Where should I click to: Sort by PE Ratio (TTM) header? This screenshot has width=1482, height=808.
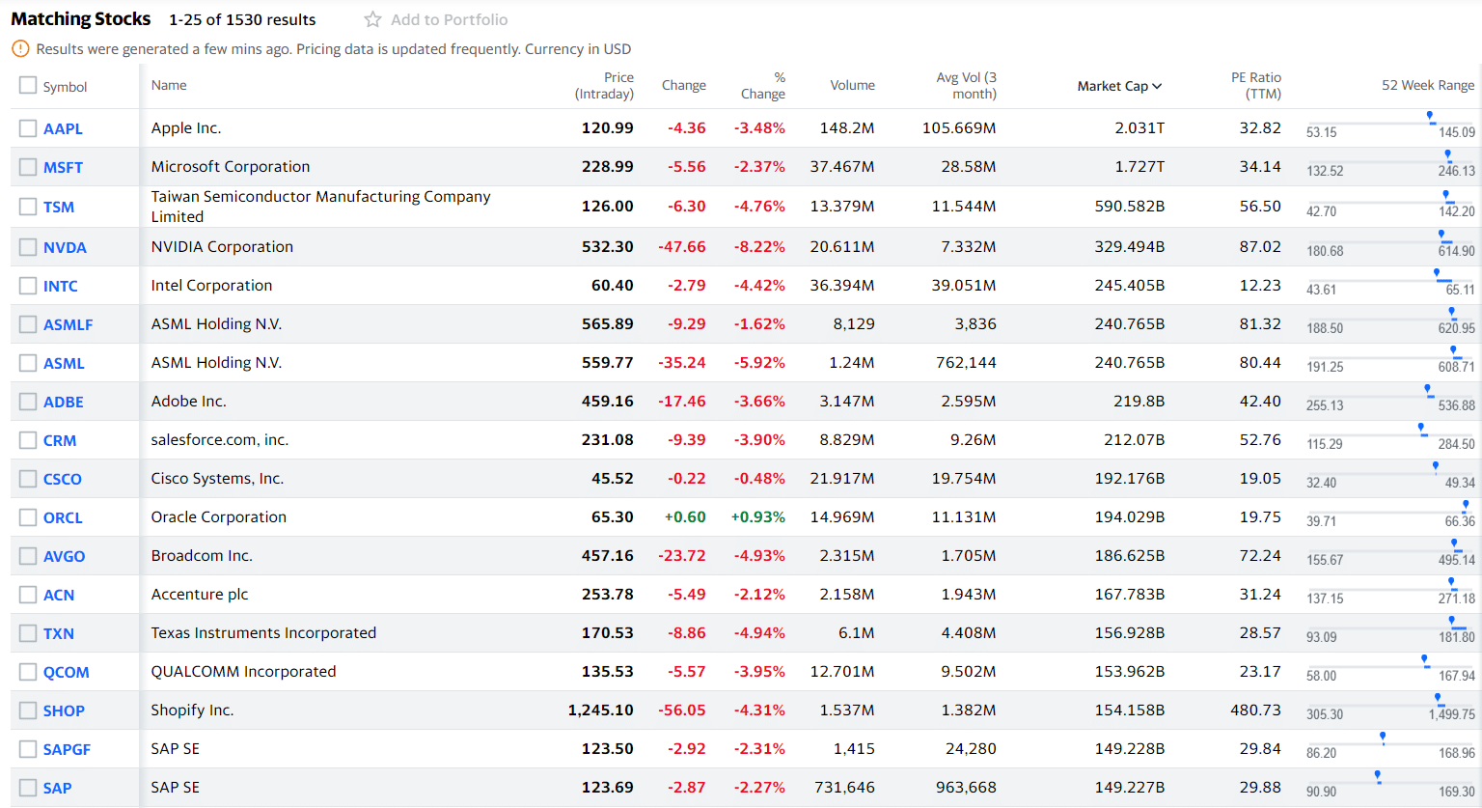(x=1256, y=86)
